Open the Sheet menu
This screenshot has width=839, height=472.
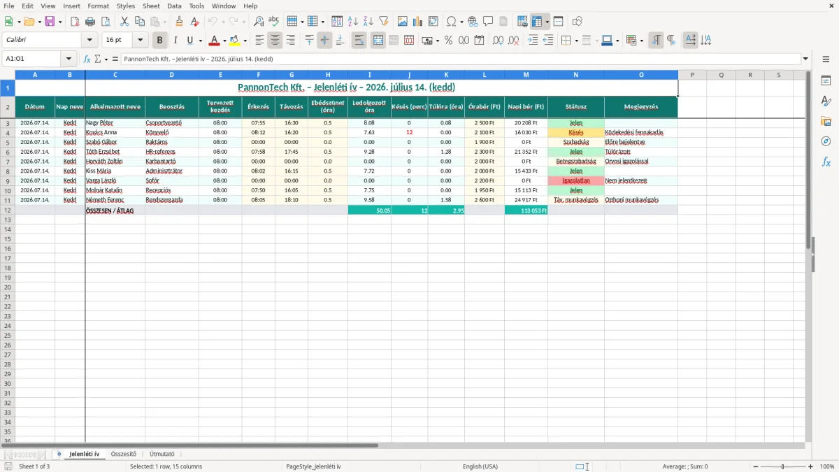151,6
